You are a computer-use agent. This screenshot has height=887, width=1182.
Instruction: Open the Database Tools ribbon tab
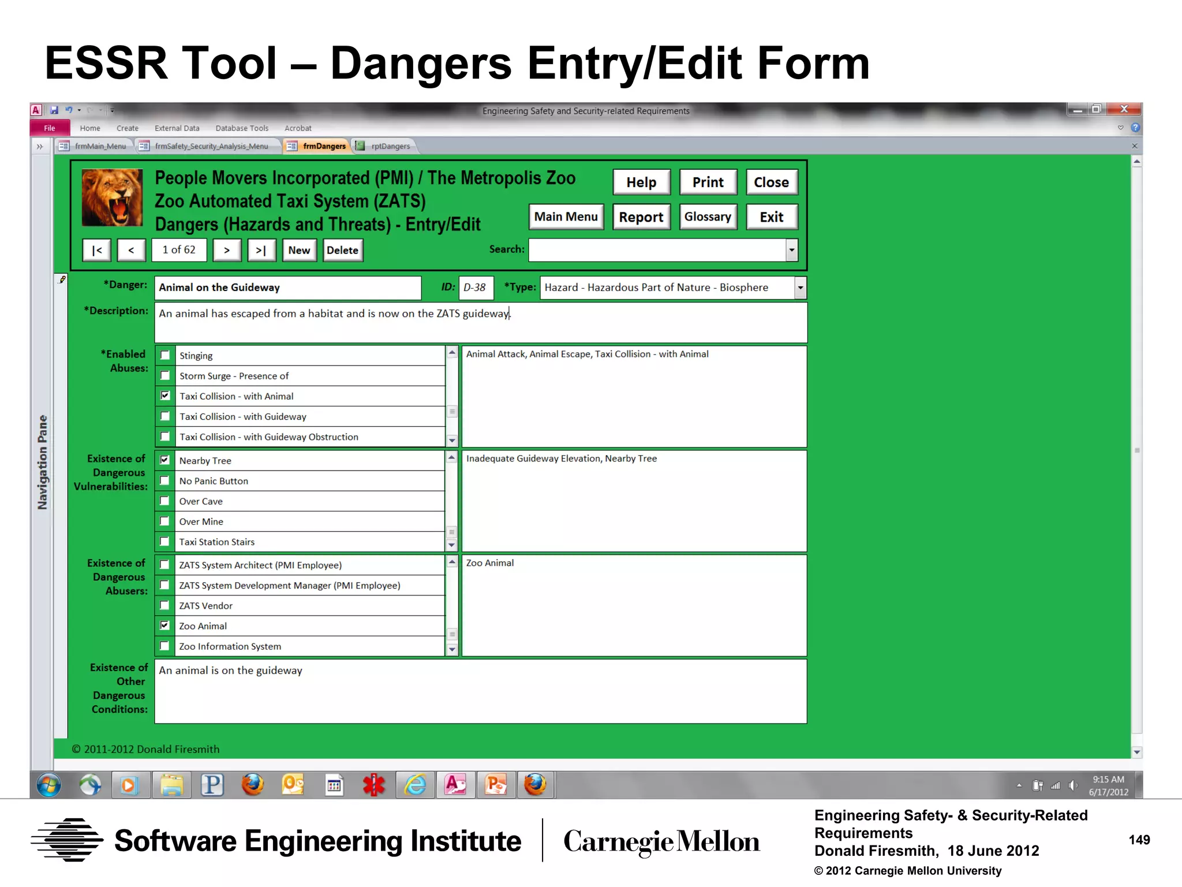[242, 128]
